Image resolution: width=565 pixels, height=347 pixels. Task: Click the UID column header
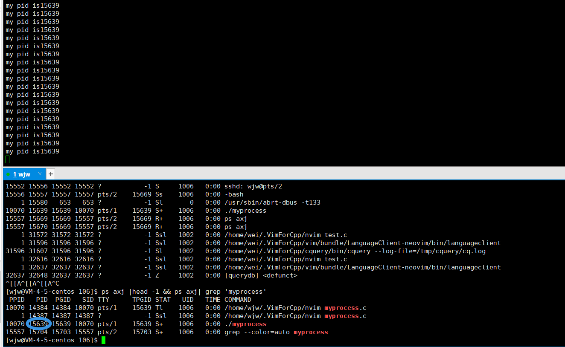click(x=188, y=300)
